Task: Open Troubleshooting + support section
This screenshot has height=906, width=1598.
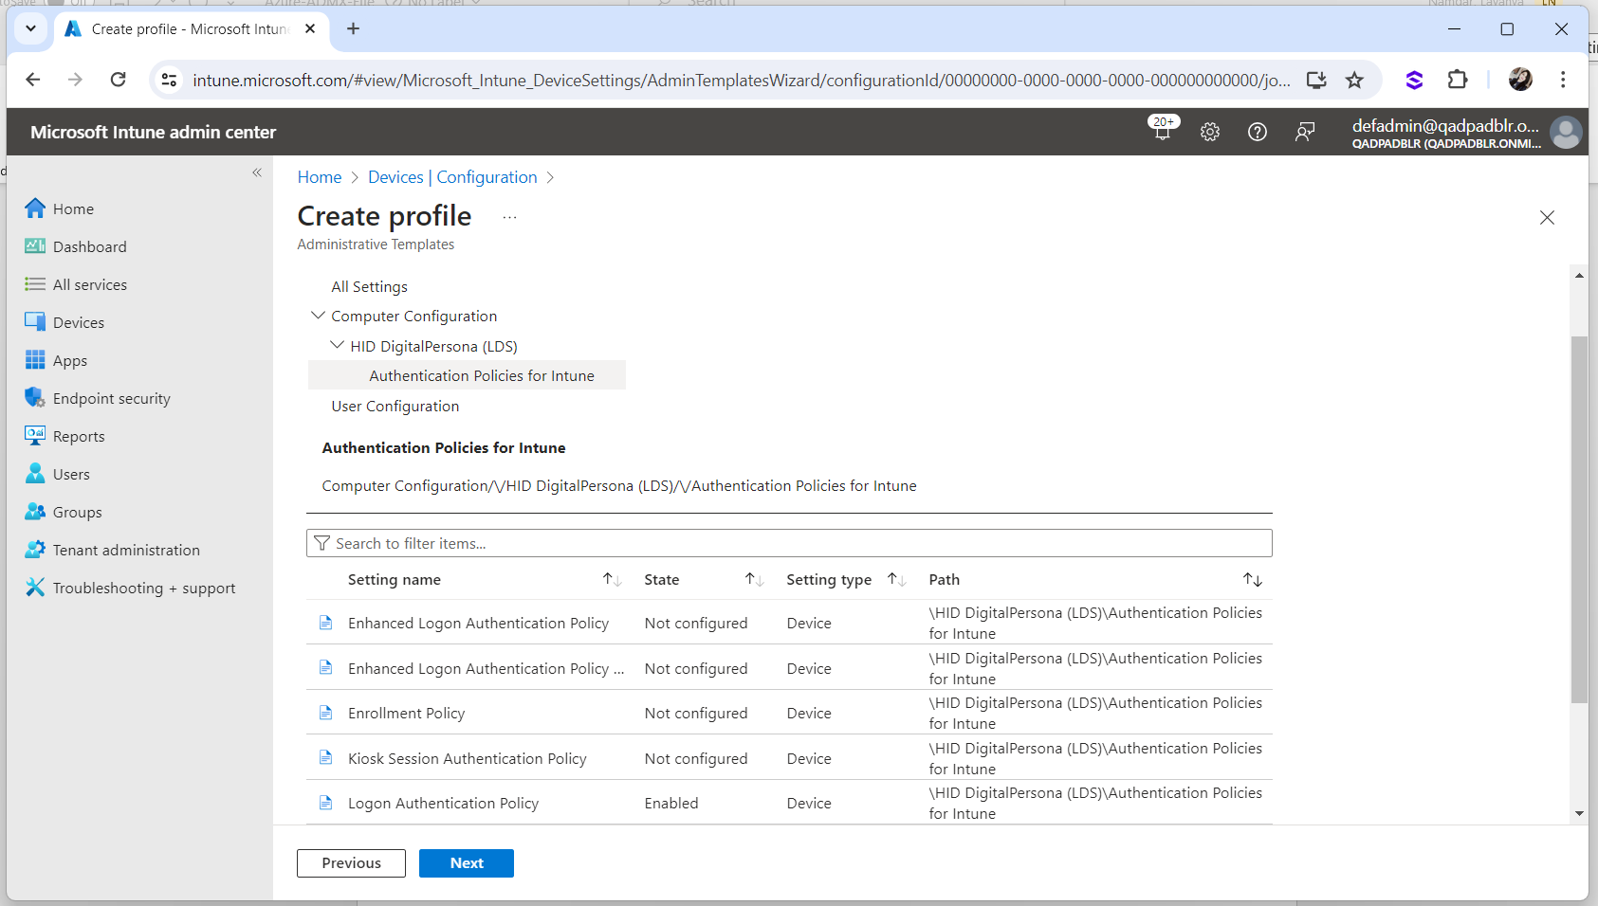Action: coord(143,588)
